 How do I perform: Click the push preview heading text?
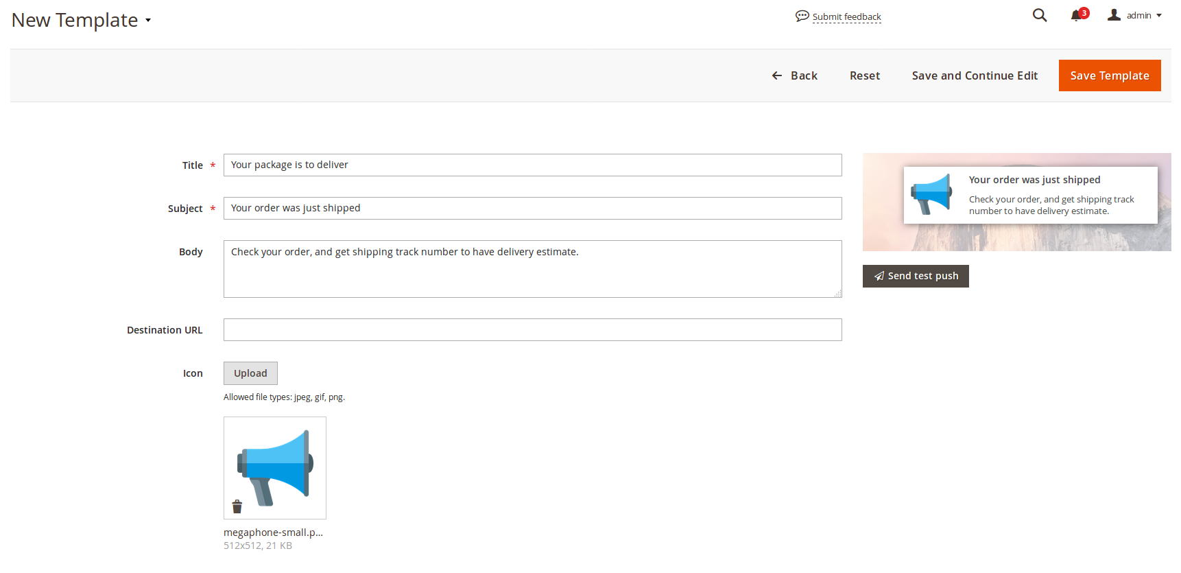coord(1034,180)
